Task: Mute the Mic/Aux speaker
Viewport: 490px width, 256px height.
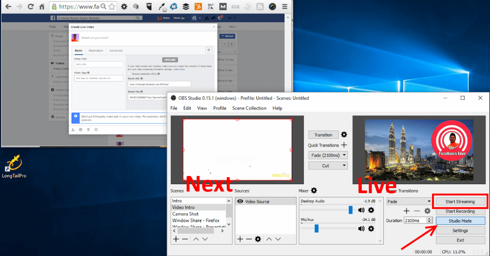Action: 361,229
